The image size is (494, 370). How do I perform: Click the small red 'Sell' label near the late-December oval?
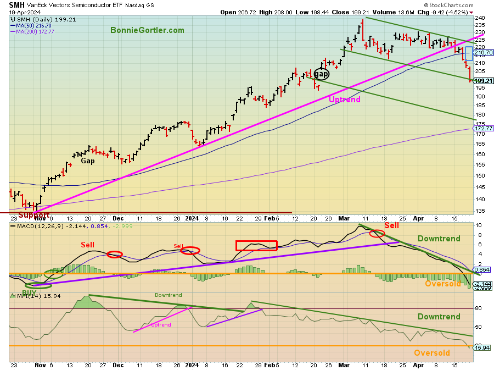[178, 246]
